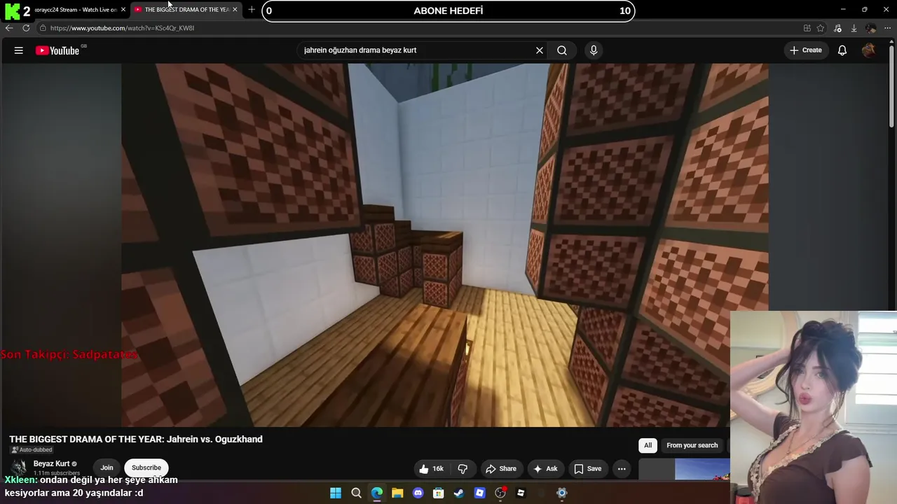Open Microsoft Edge from the taskbar

click(x=377, y=493)
